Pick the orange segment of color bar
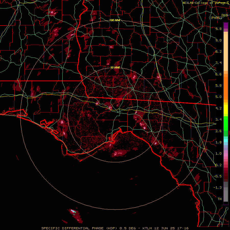Viewport: 230px width, 230px height. (226, 88)
